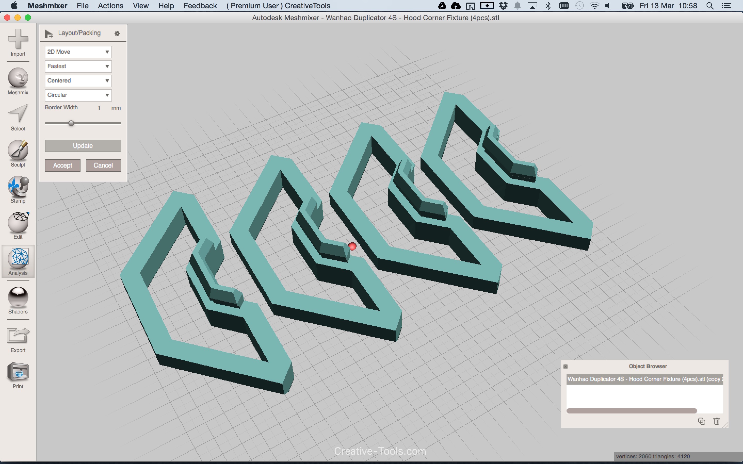Open the Centered dropdown
This screenshot has height=464, width=743.
78,81
